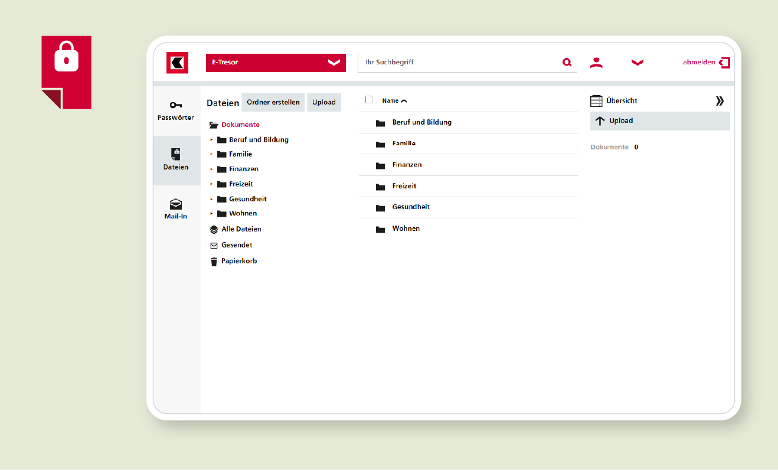
Task: Open the red chevron dropdown beside profile
Action: 637,63
